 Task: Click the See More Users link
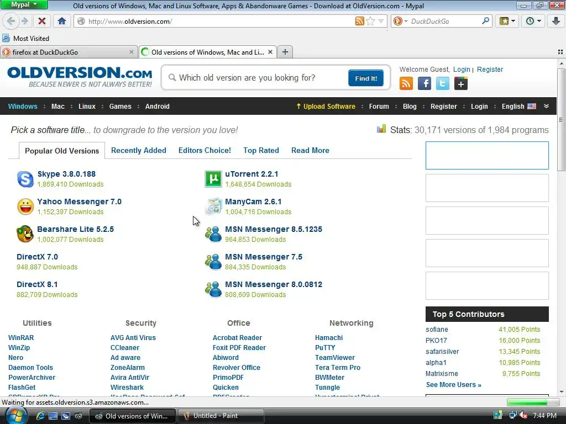454,385
